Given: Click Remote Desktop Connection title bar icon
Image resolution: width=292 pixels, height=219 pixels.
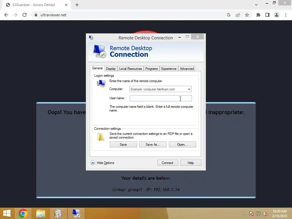Looking at the screenshot, I should coord(91,38).
